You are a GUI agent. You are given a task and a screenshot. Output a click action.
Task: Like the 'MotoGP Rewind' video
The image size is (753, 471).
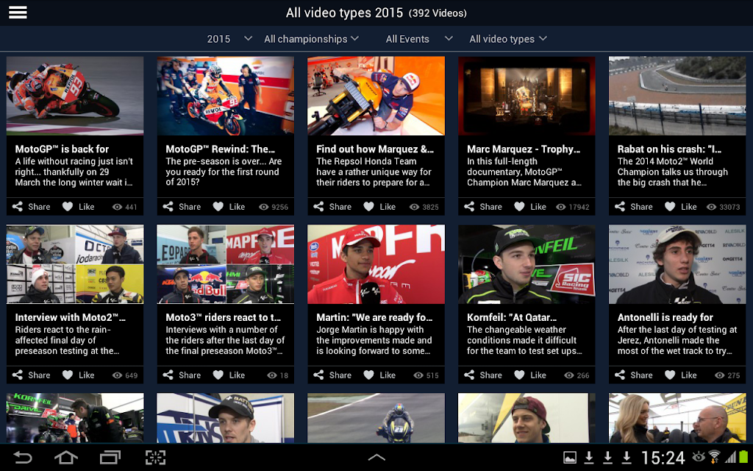(229, 207)
